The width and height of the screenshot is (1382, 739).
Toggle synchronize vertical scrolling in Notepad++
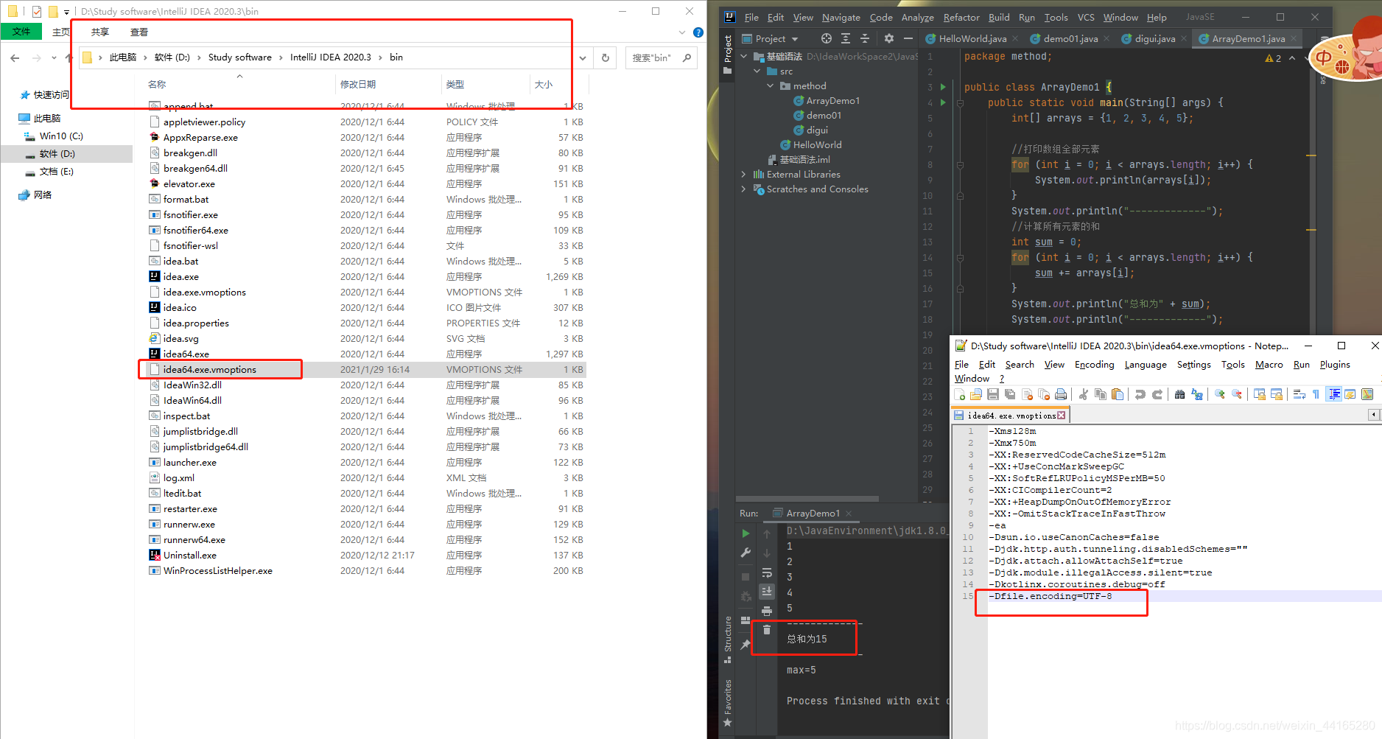1260,395
